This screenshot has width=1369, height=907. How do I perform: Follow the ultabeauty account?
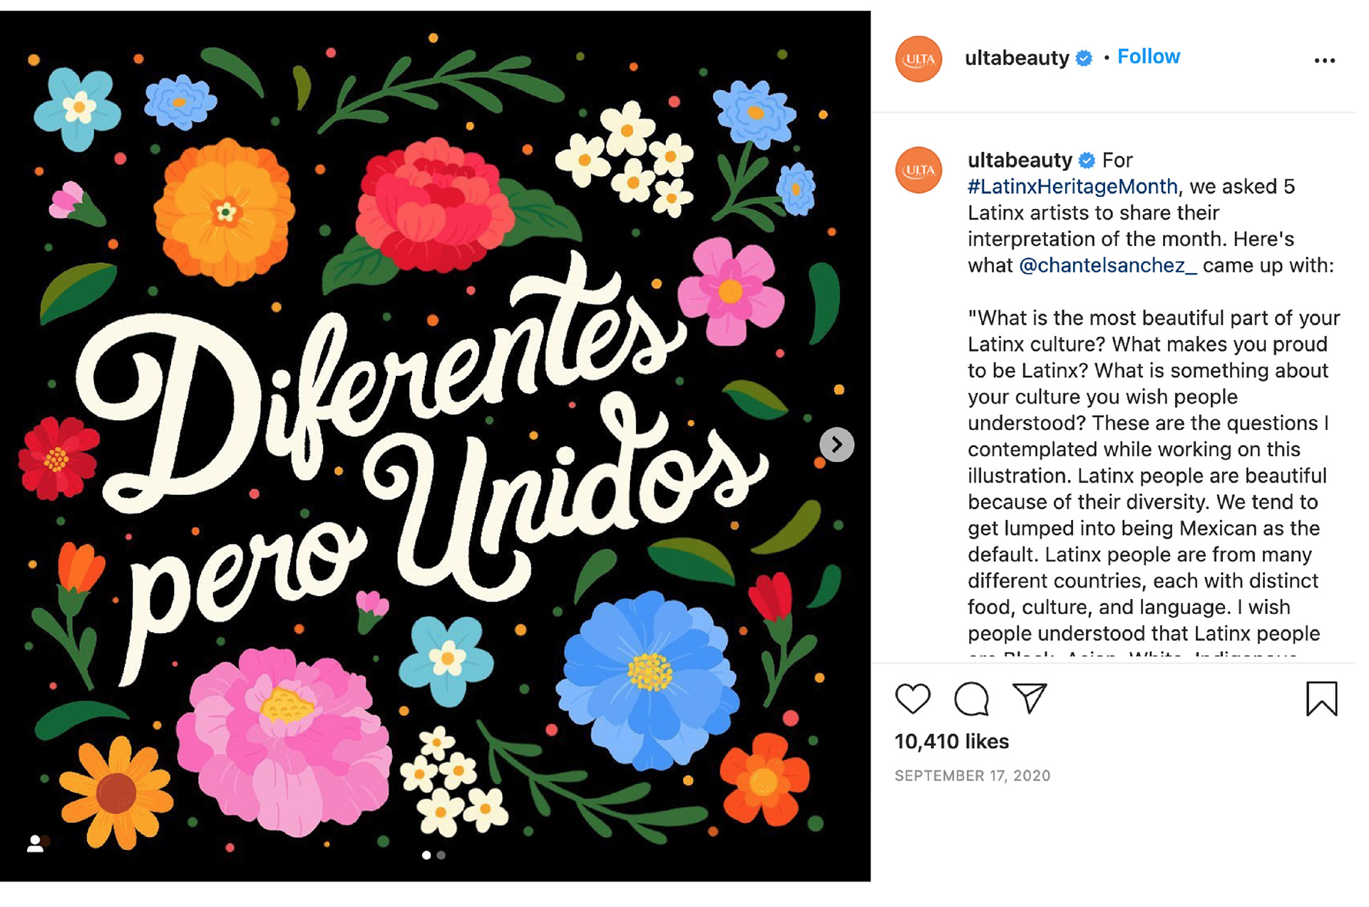click(1148, 57)
